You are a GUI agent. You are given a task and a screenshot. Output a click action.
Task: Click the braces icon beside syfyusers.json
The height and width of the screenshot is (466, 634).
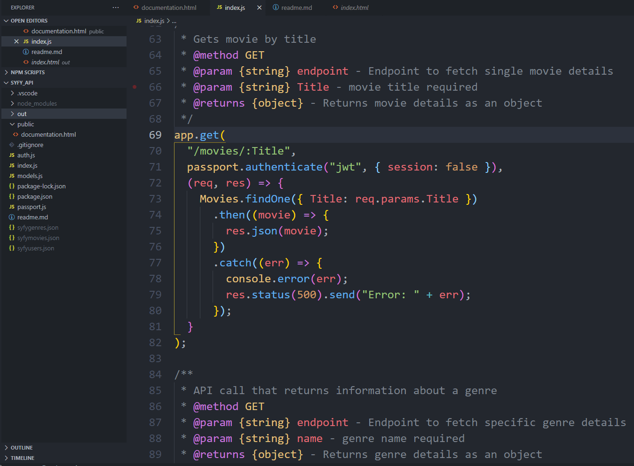click(12, 248)
